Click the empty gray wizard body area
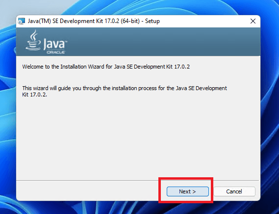The height and width of the screenshot is (214, 279). (138, 139)
